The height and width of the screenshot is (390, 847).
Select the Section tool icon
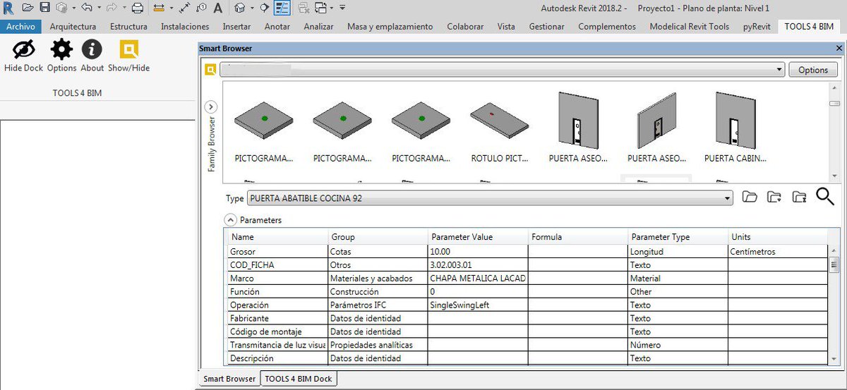coord(265,8)
